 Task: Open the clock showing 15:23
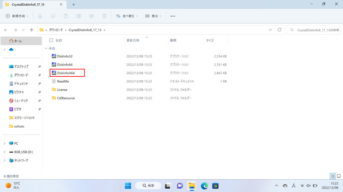click(330, 185)
